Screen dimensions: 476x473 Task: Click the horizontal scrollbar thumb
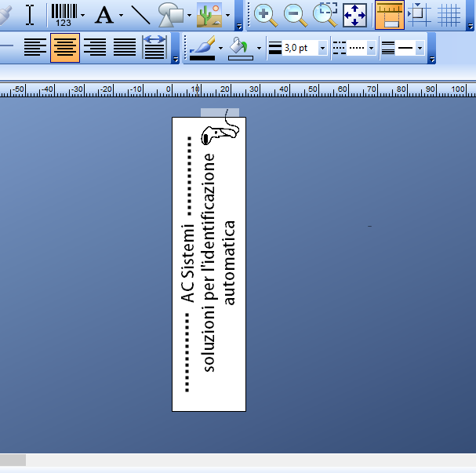pos(13,460)
